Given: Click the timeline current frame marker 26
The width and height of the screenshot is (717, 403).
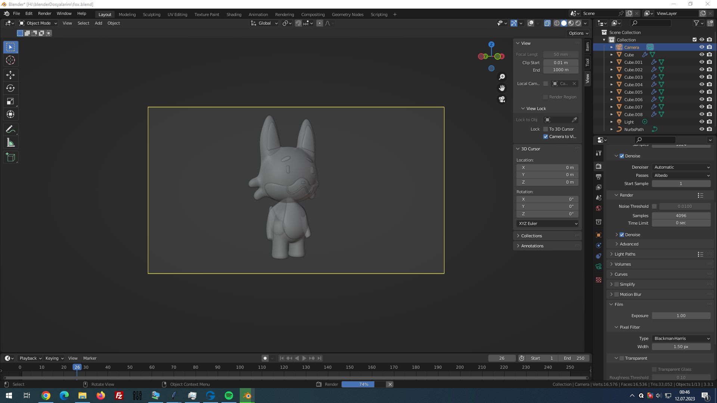Looking at the screenshot, I should 77,367.
